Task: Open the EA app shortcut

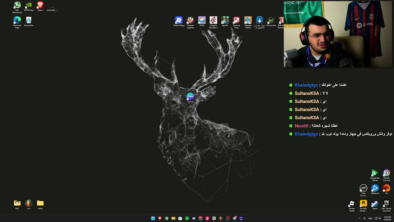Action: 387,190
